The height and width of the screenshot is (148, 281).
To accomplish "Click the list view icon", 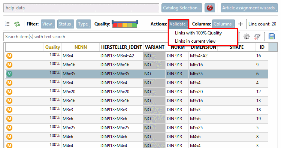I will point(7,24).
